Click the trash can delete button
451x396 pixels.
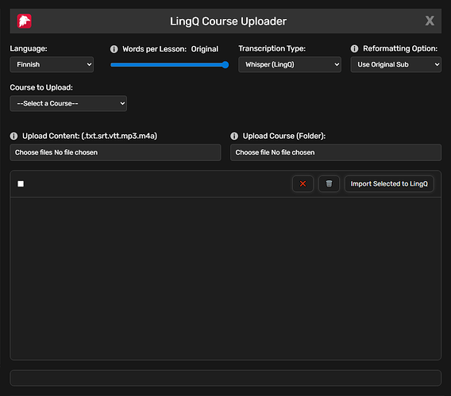click(329, 183)
